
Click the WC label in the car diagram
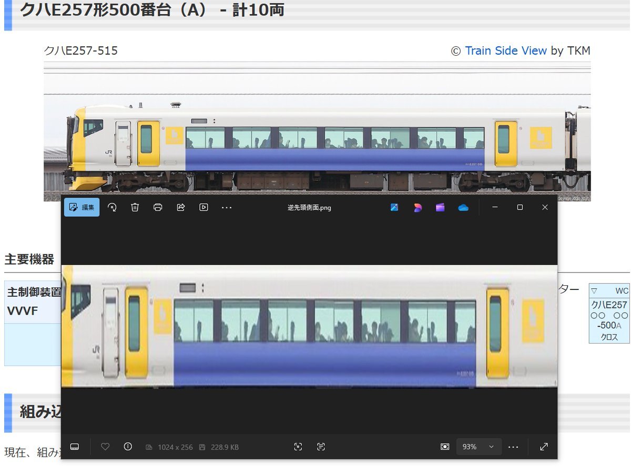coord(622,290)
